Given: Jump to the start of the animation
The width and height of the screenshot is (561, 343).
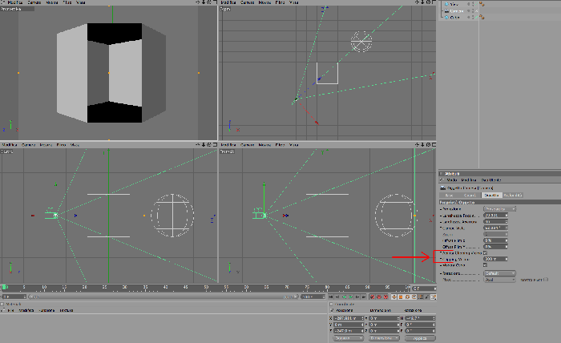Looking at the screenshot, I should (331, 297).
